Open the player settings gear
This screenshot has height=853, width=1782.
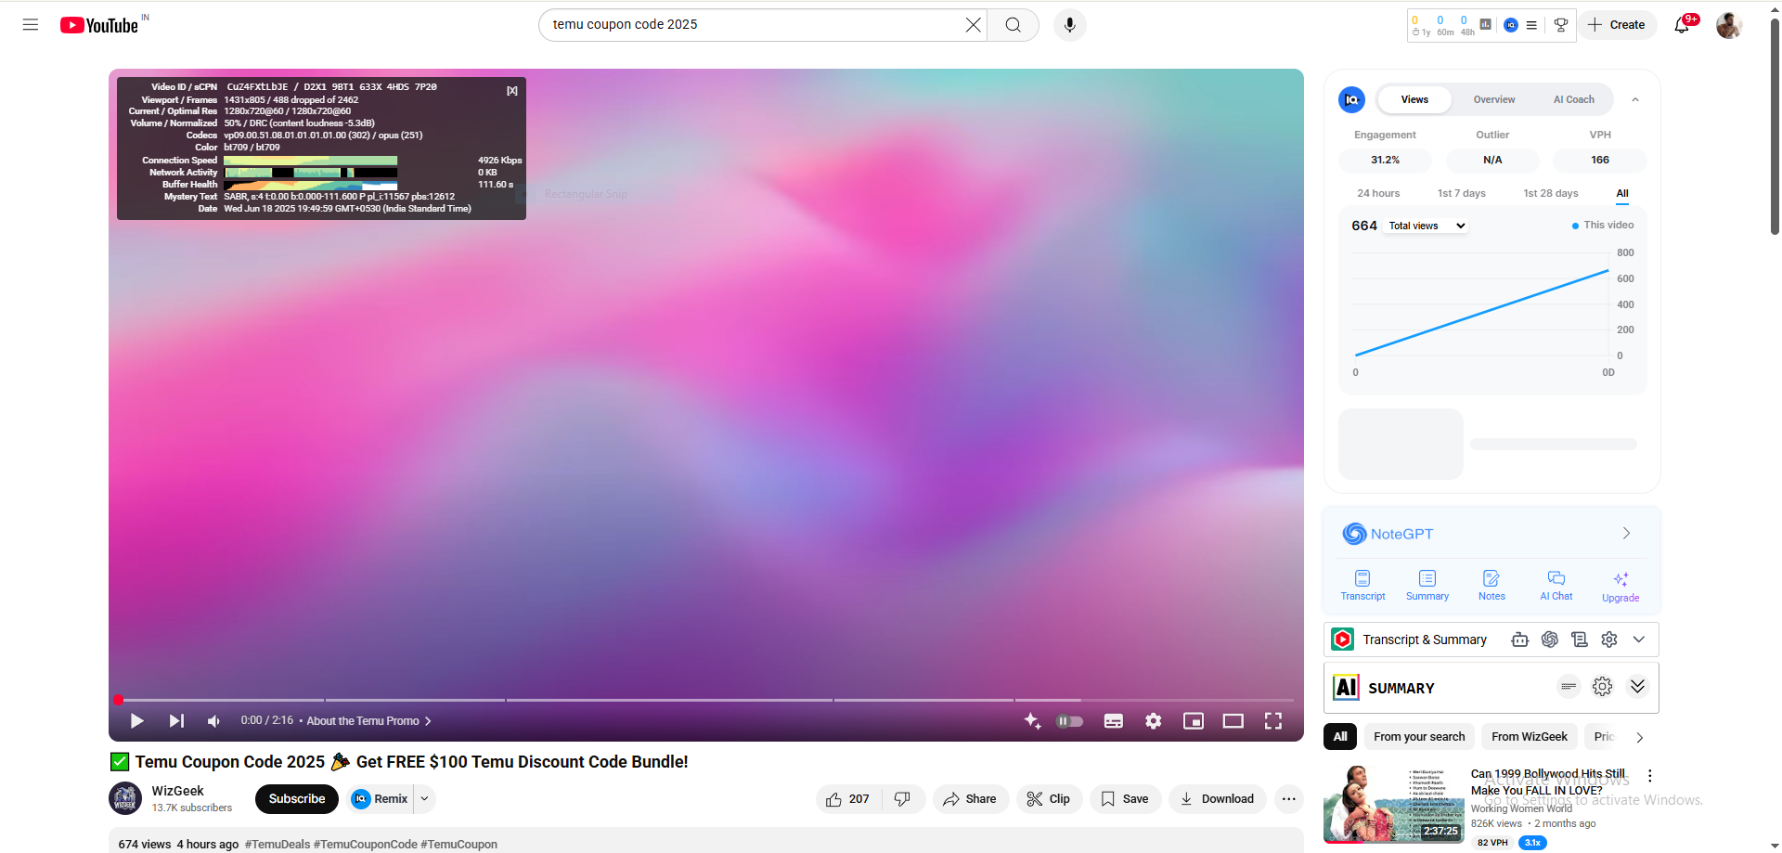pos(1154,721)
